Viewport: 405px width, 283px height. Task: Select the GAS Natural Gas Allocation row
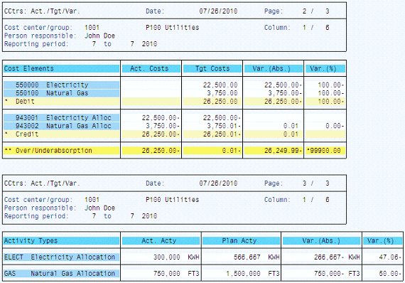pos(62,274)
